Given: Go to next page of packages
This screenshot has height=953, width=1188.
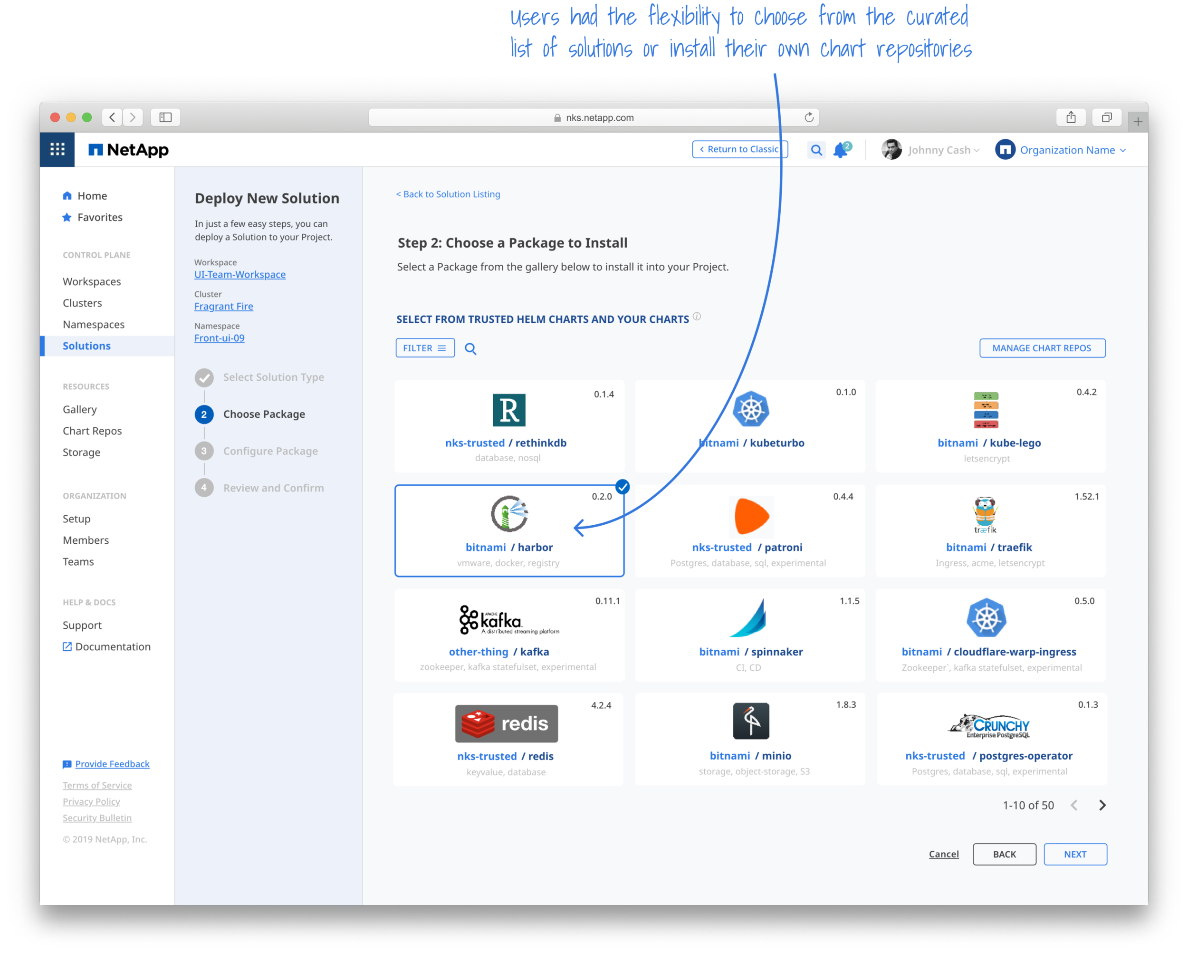Looking at the screenshot, I should pos(1102,805).
